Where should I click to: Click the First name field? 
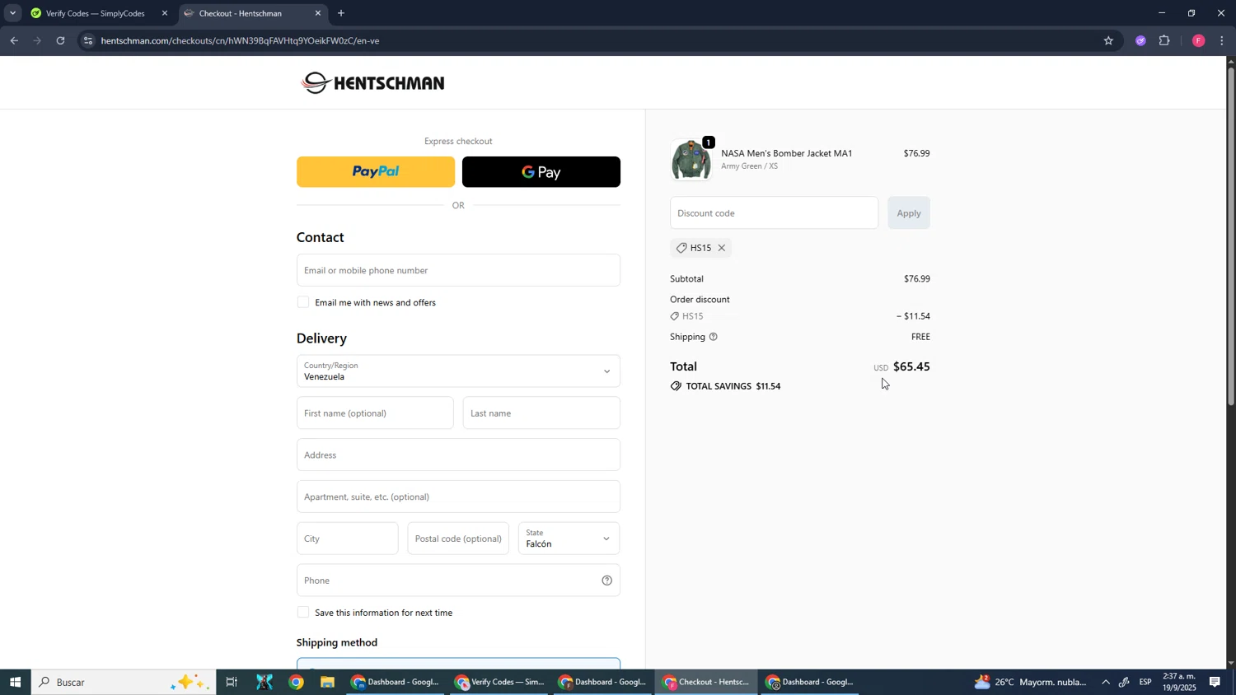coord(375,413)
